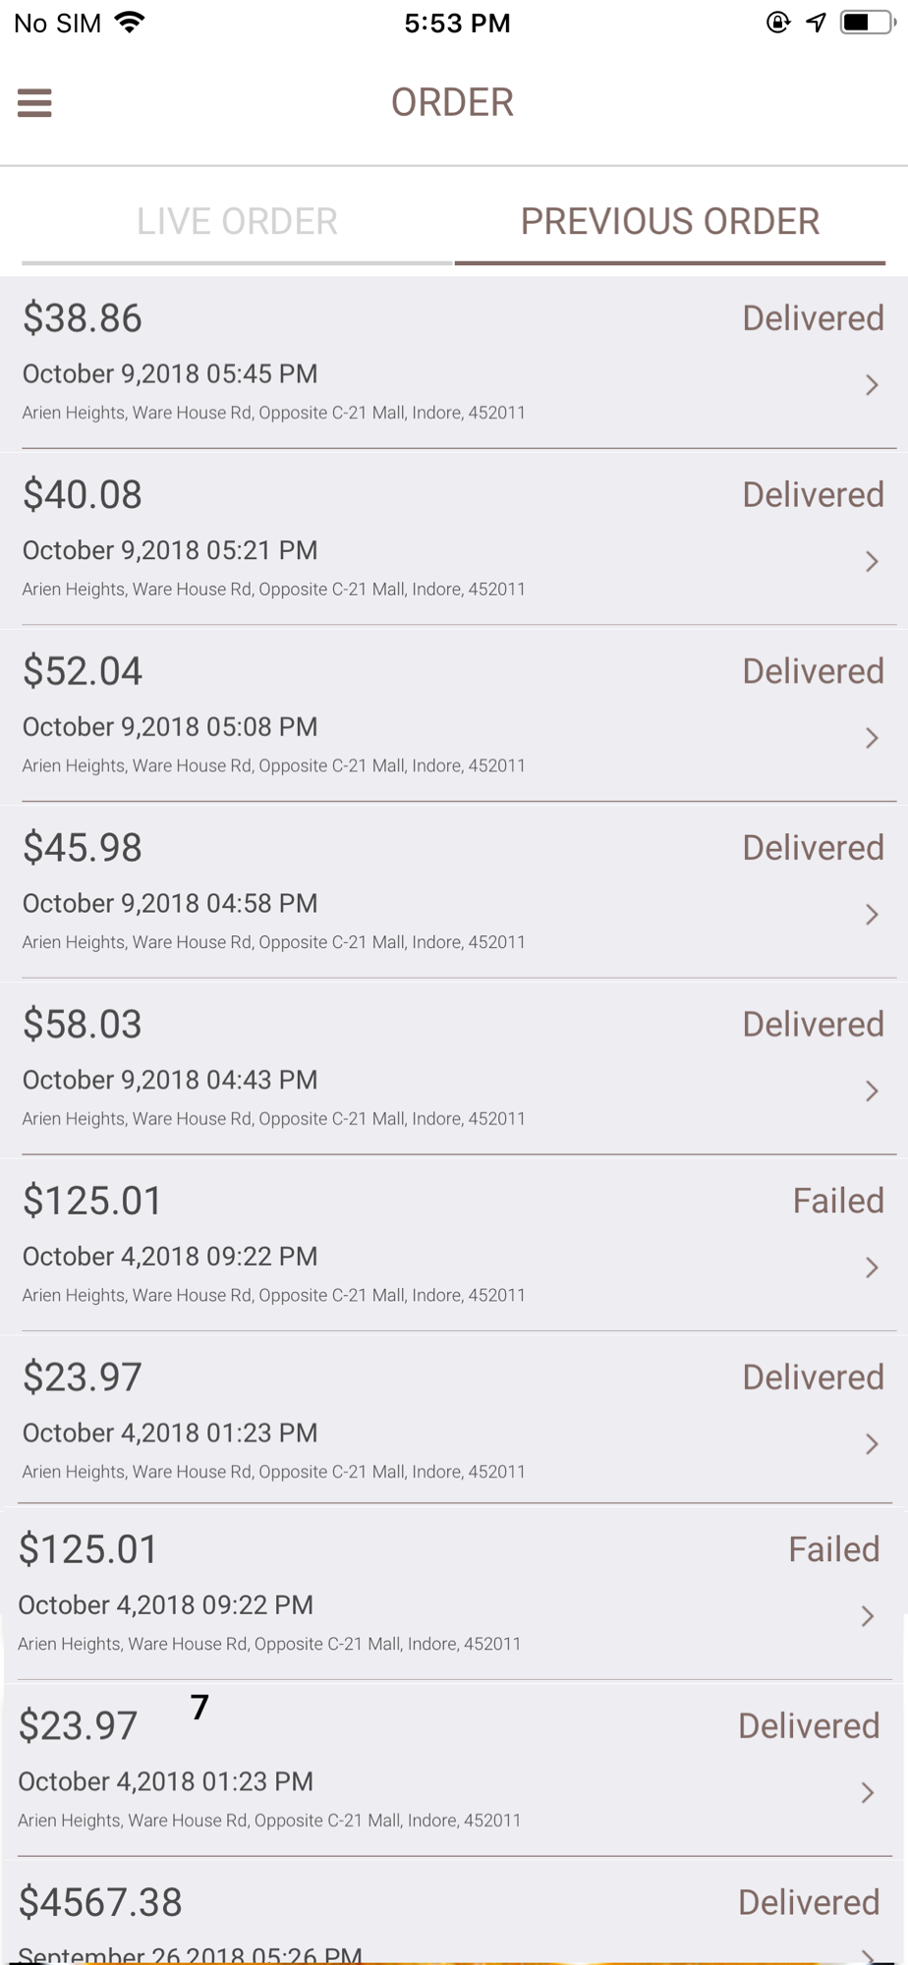Viewport: 908px width, 1965px height.
Task: Open chevron for $58.03 order
Action: tap(872, 1092)
